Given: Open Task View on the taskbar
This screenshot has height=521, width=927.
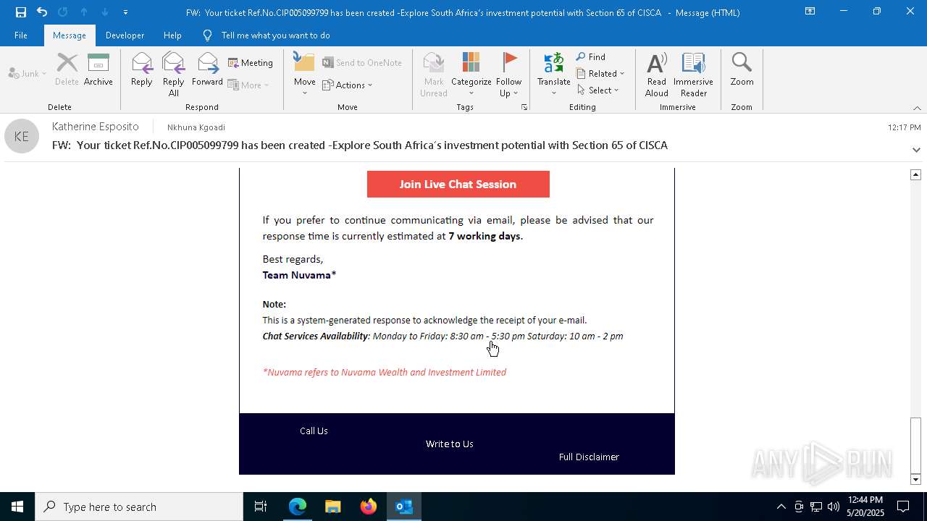Looking at the screenshot, I should click(261, 507).
